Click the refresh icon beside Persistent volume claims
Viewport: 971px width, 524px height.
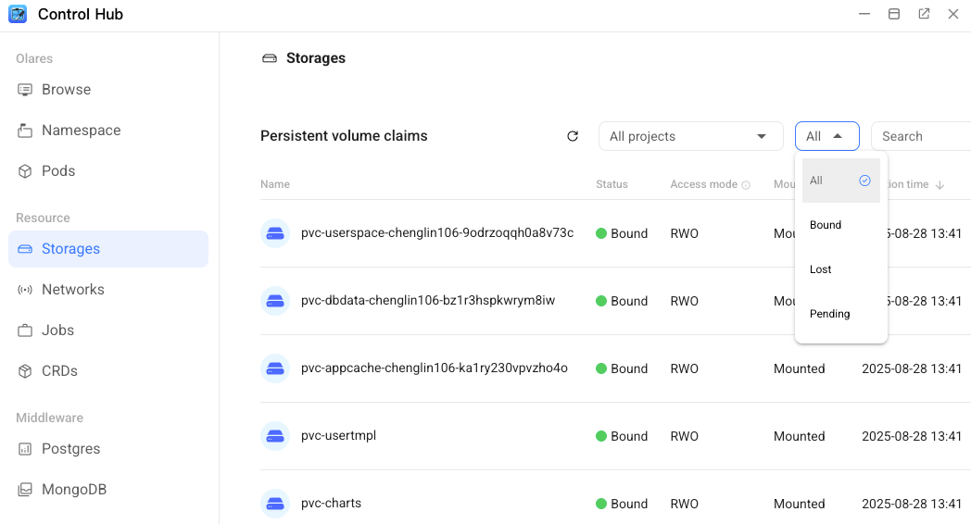click(x=573, y=136)
